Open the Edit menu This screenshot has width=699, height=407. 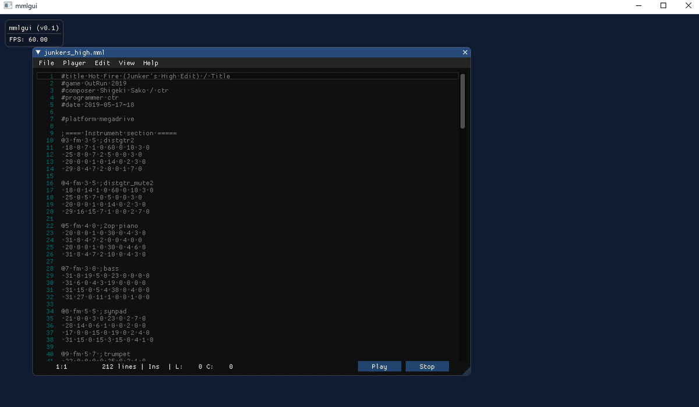102,63
